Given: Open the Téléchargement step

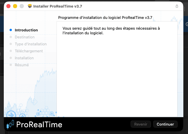Looking at the screenshot, I should pos(29,51).
